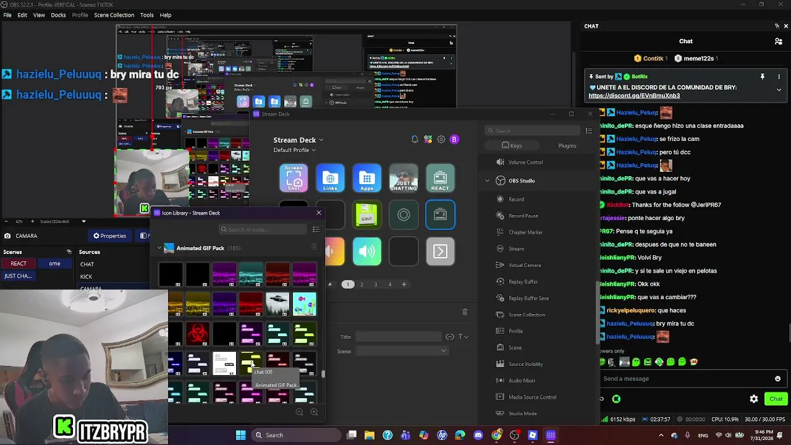Select the Media Source Control action icon
Screen dimensions: 791x445
pos(501,397)
